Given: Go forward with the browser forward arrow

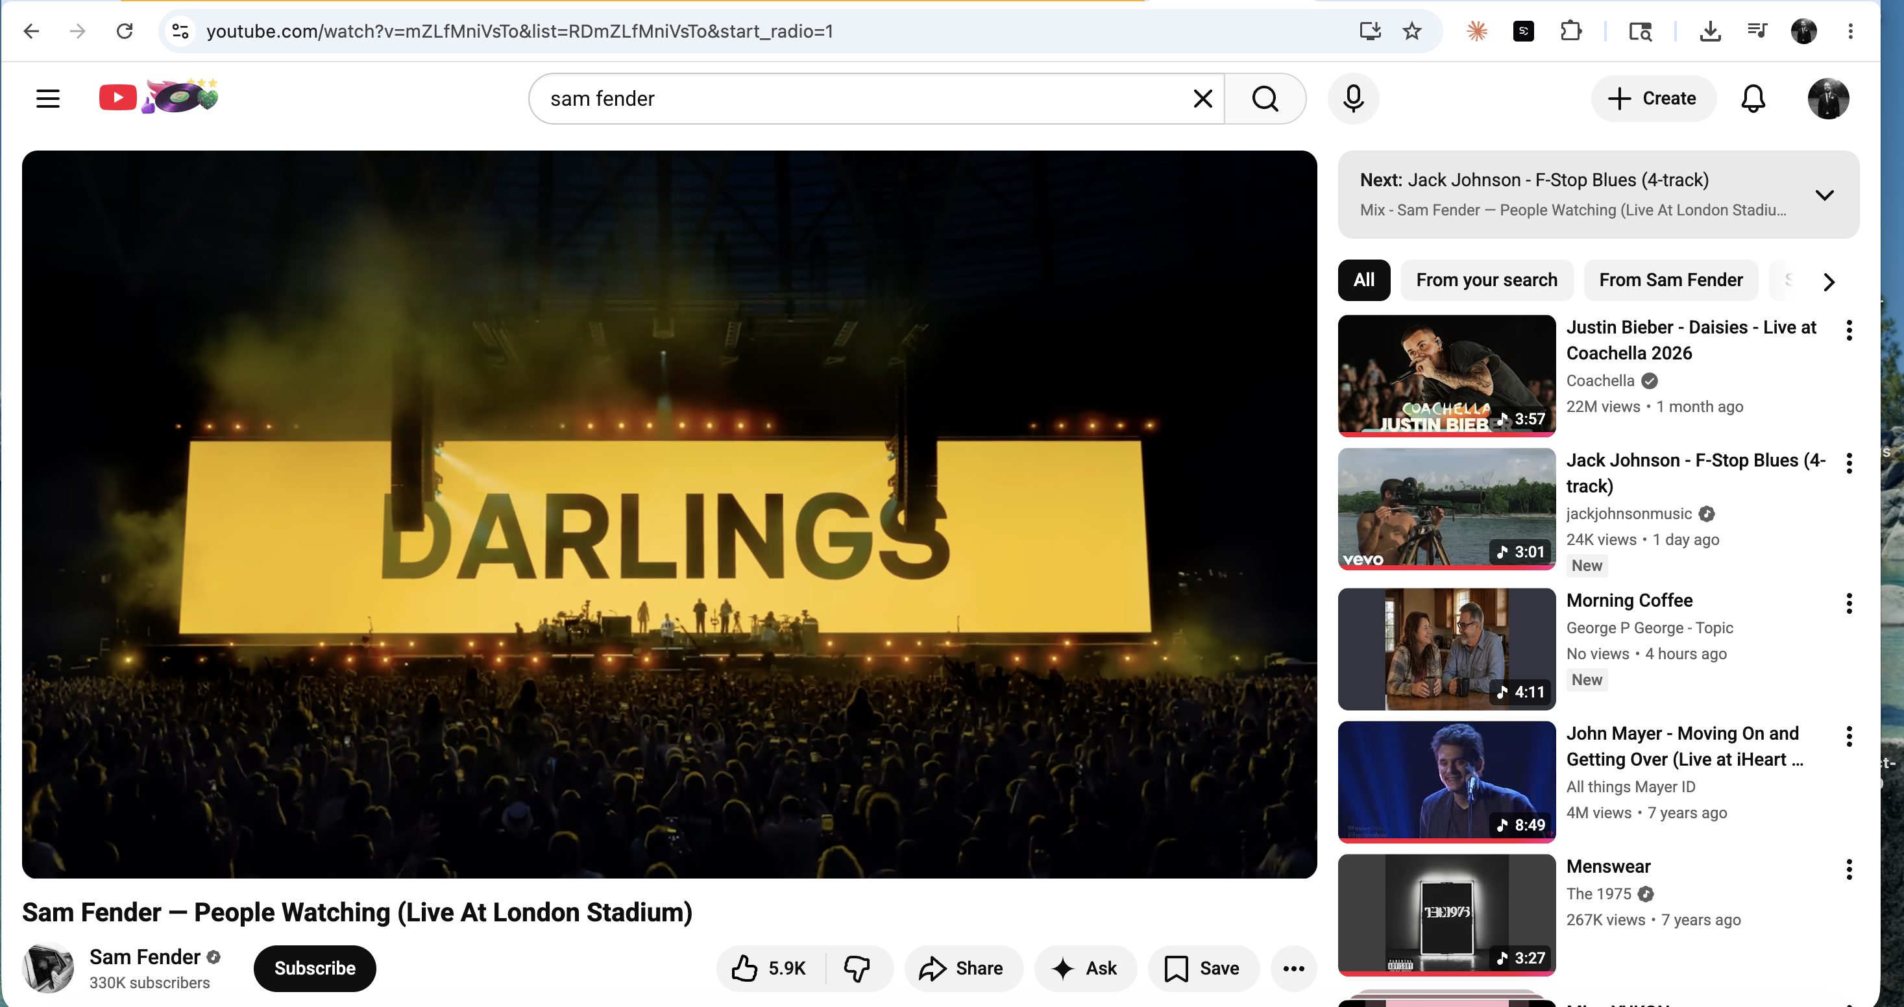Looking at the screenshot, I should 78,31.
